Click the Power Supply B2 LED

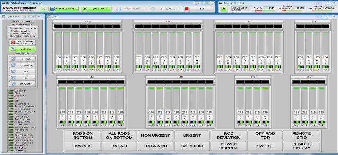point(11,143)
